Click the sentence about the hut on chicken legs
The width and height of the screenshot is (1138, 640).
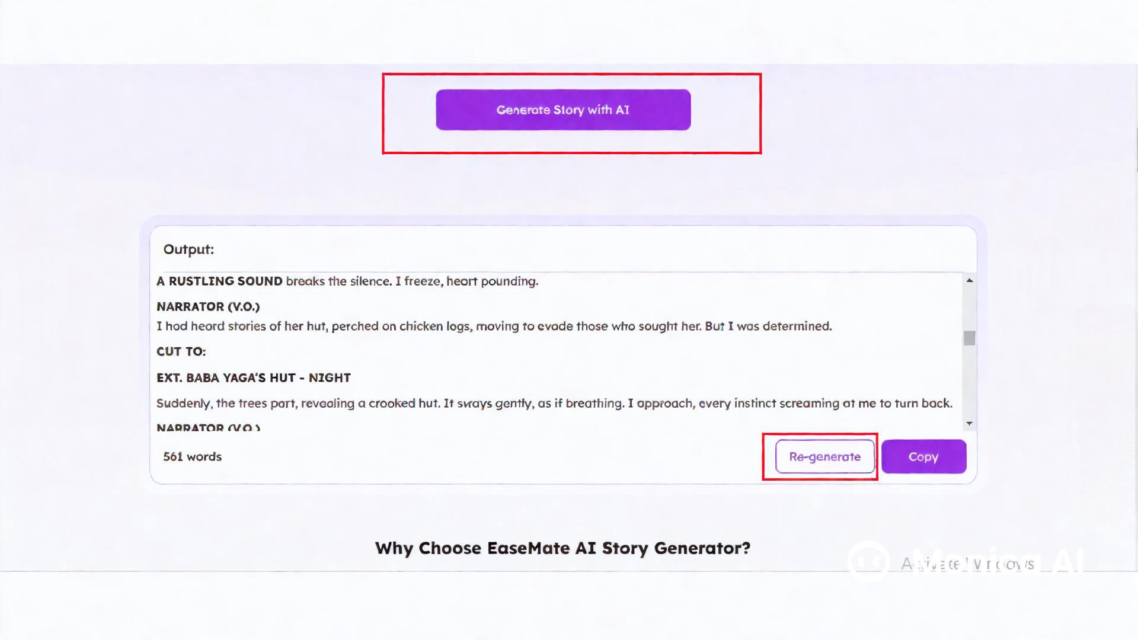point(494,327)
